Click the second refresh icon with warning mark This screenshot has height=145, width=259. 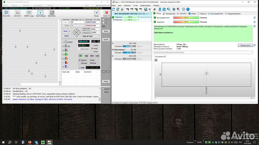(x=118, y=9)
